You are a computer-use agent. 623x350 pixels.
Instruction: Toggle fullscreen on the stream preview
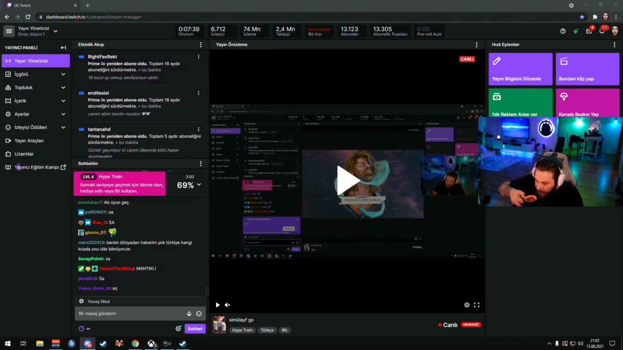point(476,305)
